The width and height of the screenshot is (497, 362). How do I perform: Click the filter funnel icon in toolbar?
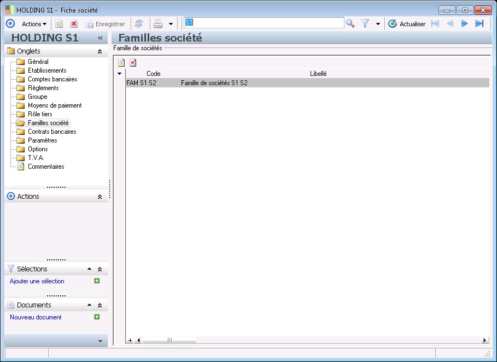tap(365, 23)
